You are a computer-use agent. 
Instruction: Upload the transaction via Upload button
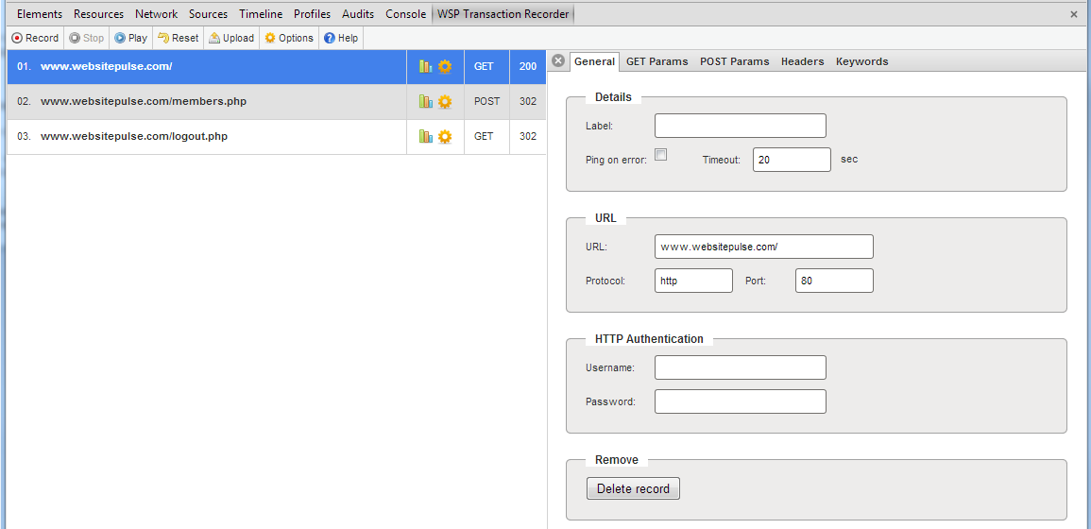(231, 39)
